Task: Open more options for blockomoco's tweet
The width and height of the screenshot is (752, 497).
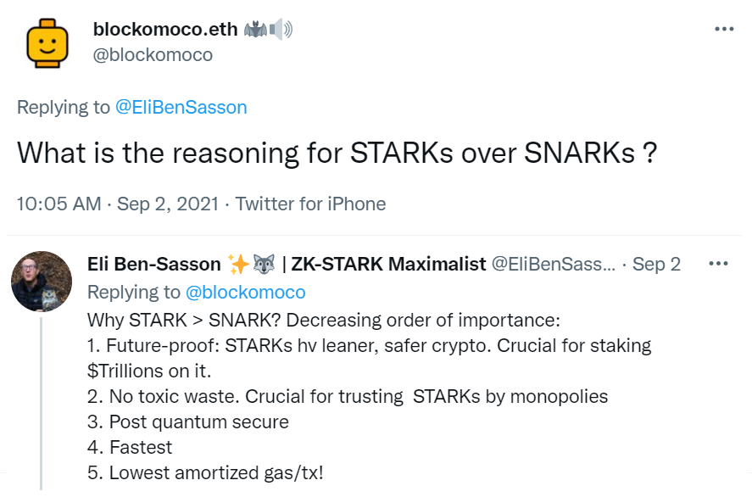Action: [x=723, y=28]
